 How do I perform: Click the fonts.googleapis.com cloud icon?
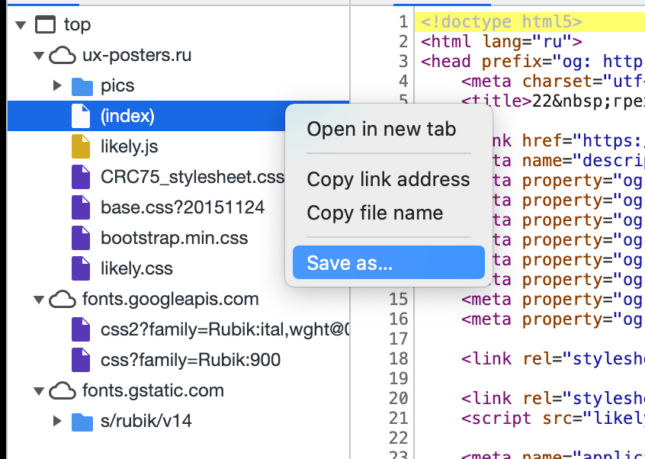[x=63, y=299]
